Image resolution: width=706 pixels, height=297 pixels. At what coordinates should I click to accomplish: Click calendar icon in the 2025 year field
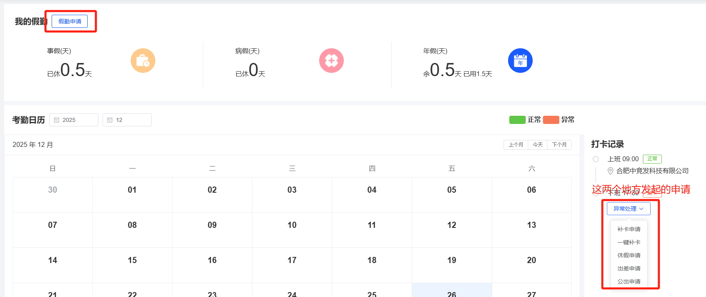[x=57, y=120]
